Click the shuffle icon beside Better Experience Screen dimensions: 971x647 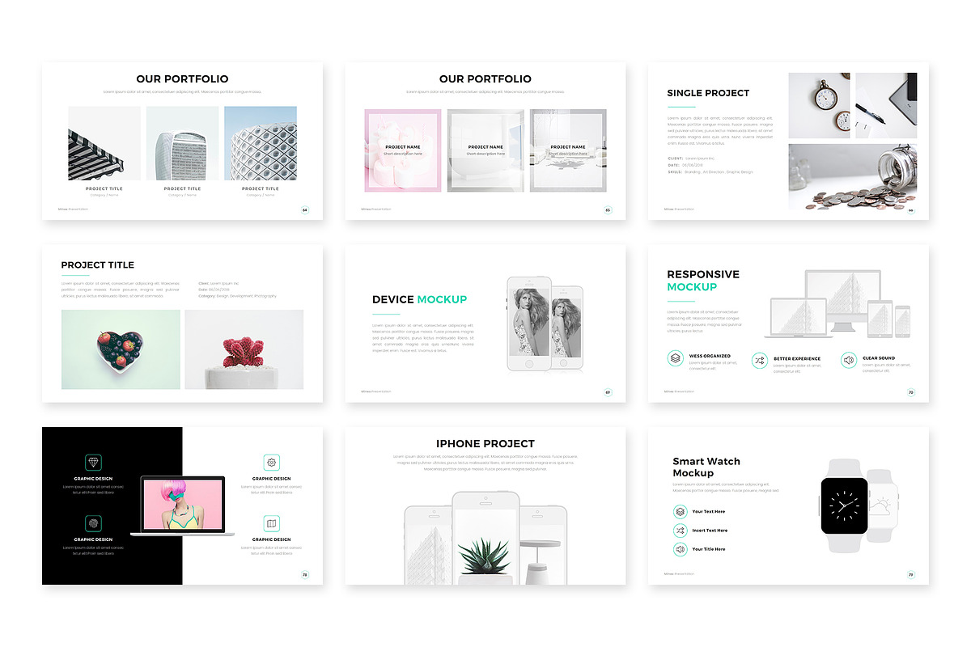759,361
